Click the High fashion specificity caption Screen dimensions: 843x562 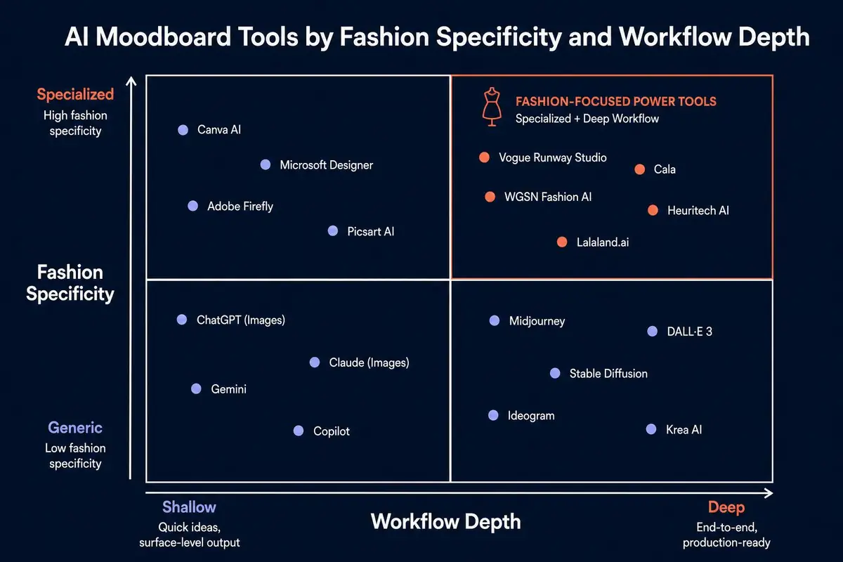(75, 123)
